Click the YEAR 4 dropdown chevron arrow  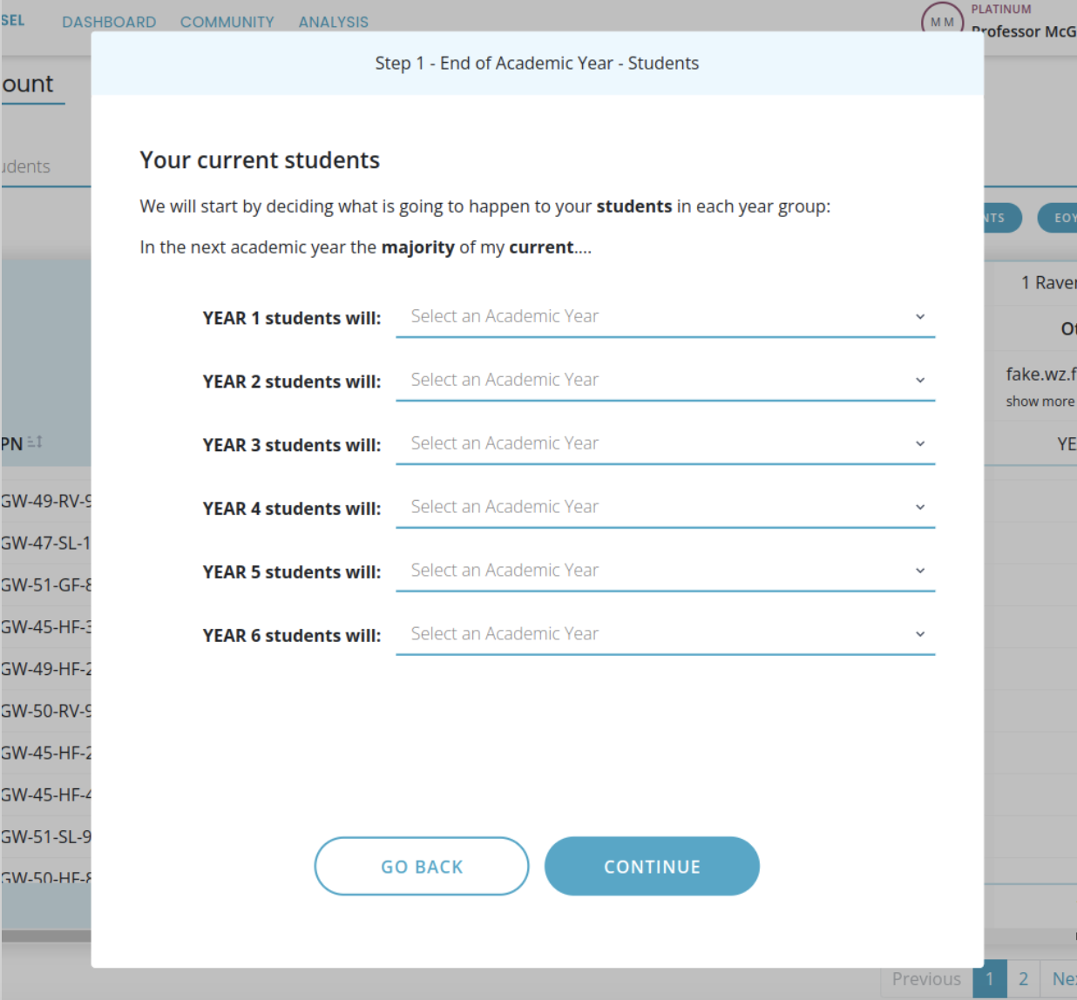coord(919,508)
